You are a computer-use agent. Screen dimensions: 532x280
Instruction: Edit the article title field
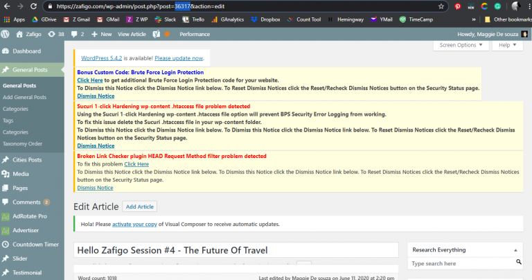(236, 250)
